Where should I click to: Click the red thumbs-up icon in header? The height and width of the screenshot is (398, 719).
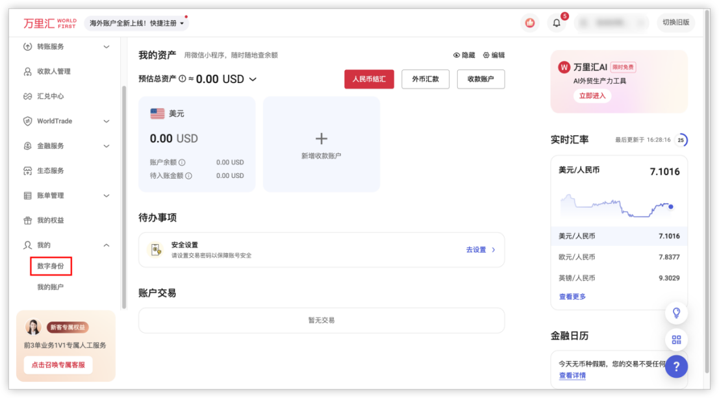pos(529,23)
